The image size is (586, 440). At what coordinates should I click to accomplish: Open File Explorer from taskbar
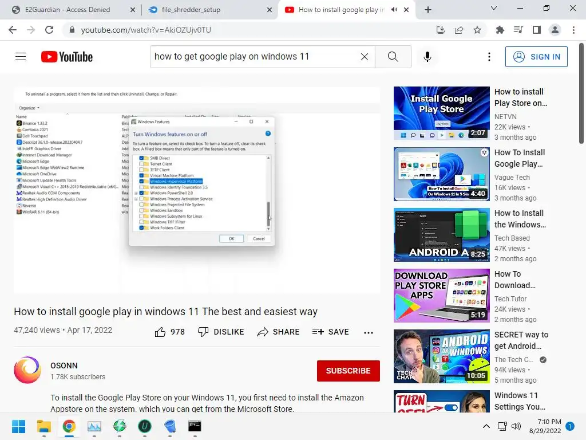(x=44, y=426)
